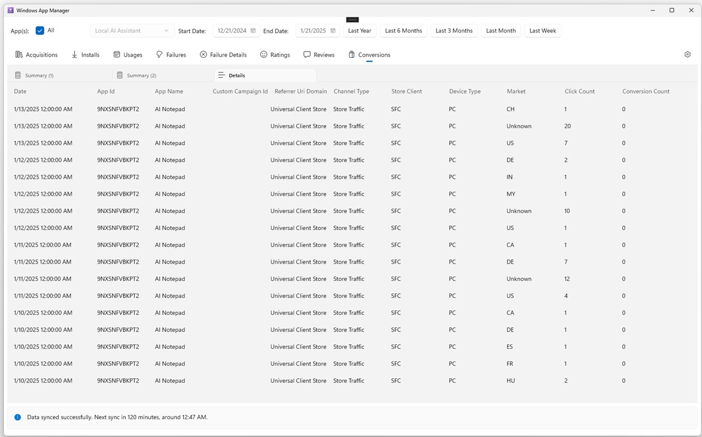
Task: Click the Last 3 Months button
Action: (454, 31)
